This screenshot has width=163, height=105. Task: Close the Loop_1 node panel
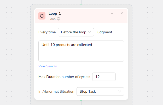(x=122, y=13)
